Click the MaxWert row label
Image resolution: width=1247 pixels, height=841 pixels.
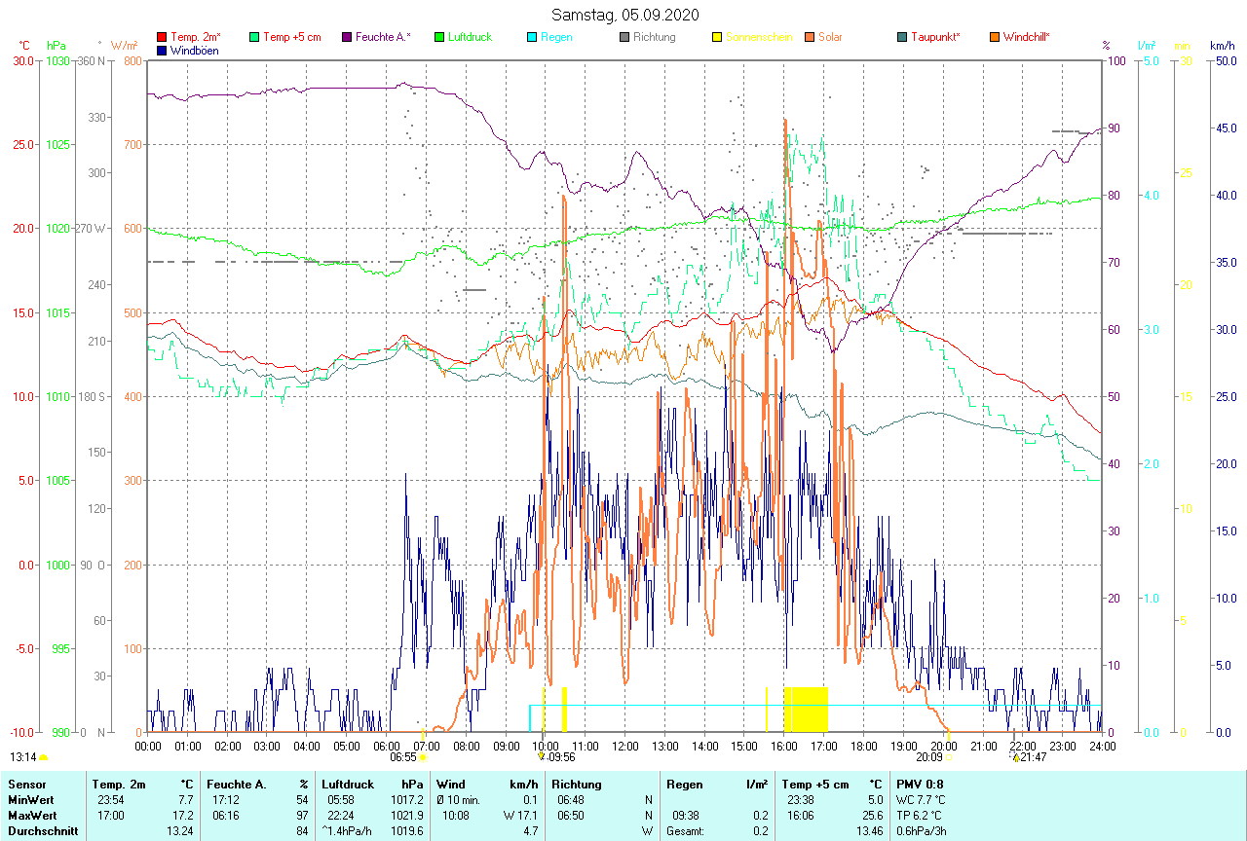pos(33,816)
